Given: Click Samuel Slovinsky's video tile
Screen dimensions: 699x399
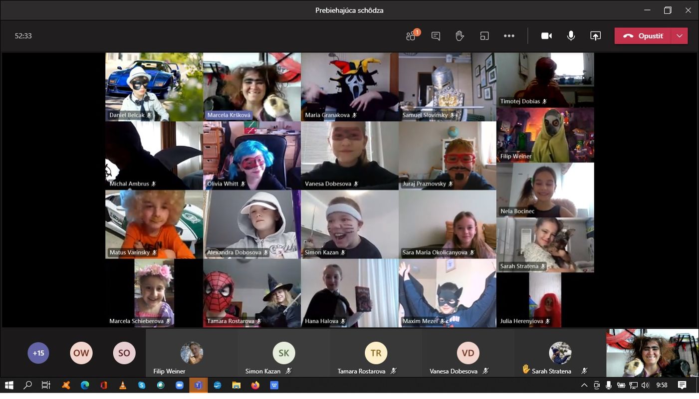Looking at the screenshot, I should coord(448,87).
